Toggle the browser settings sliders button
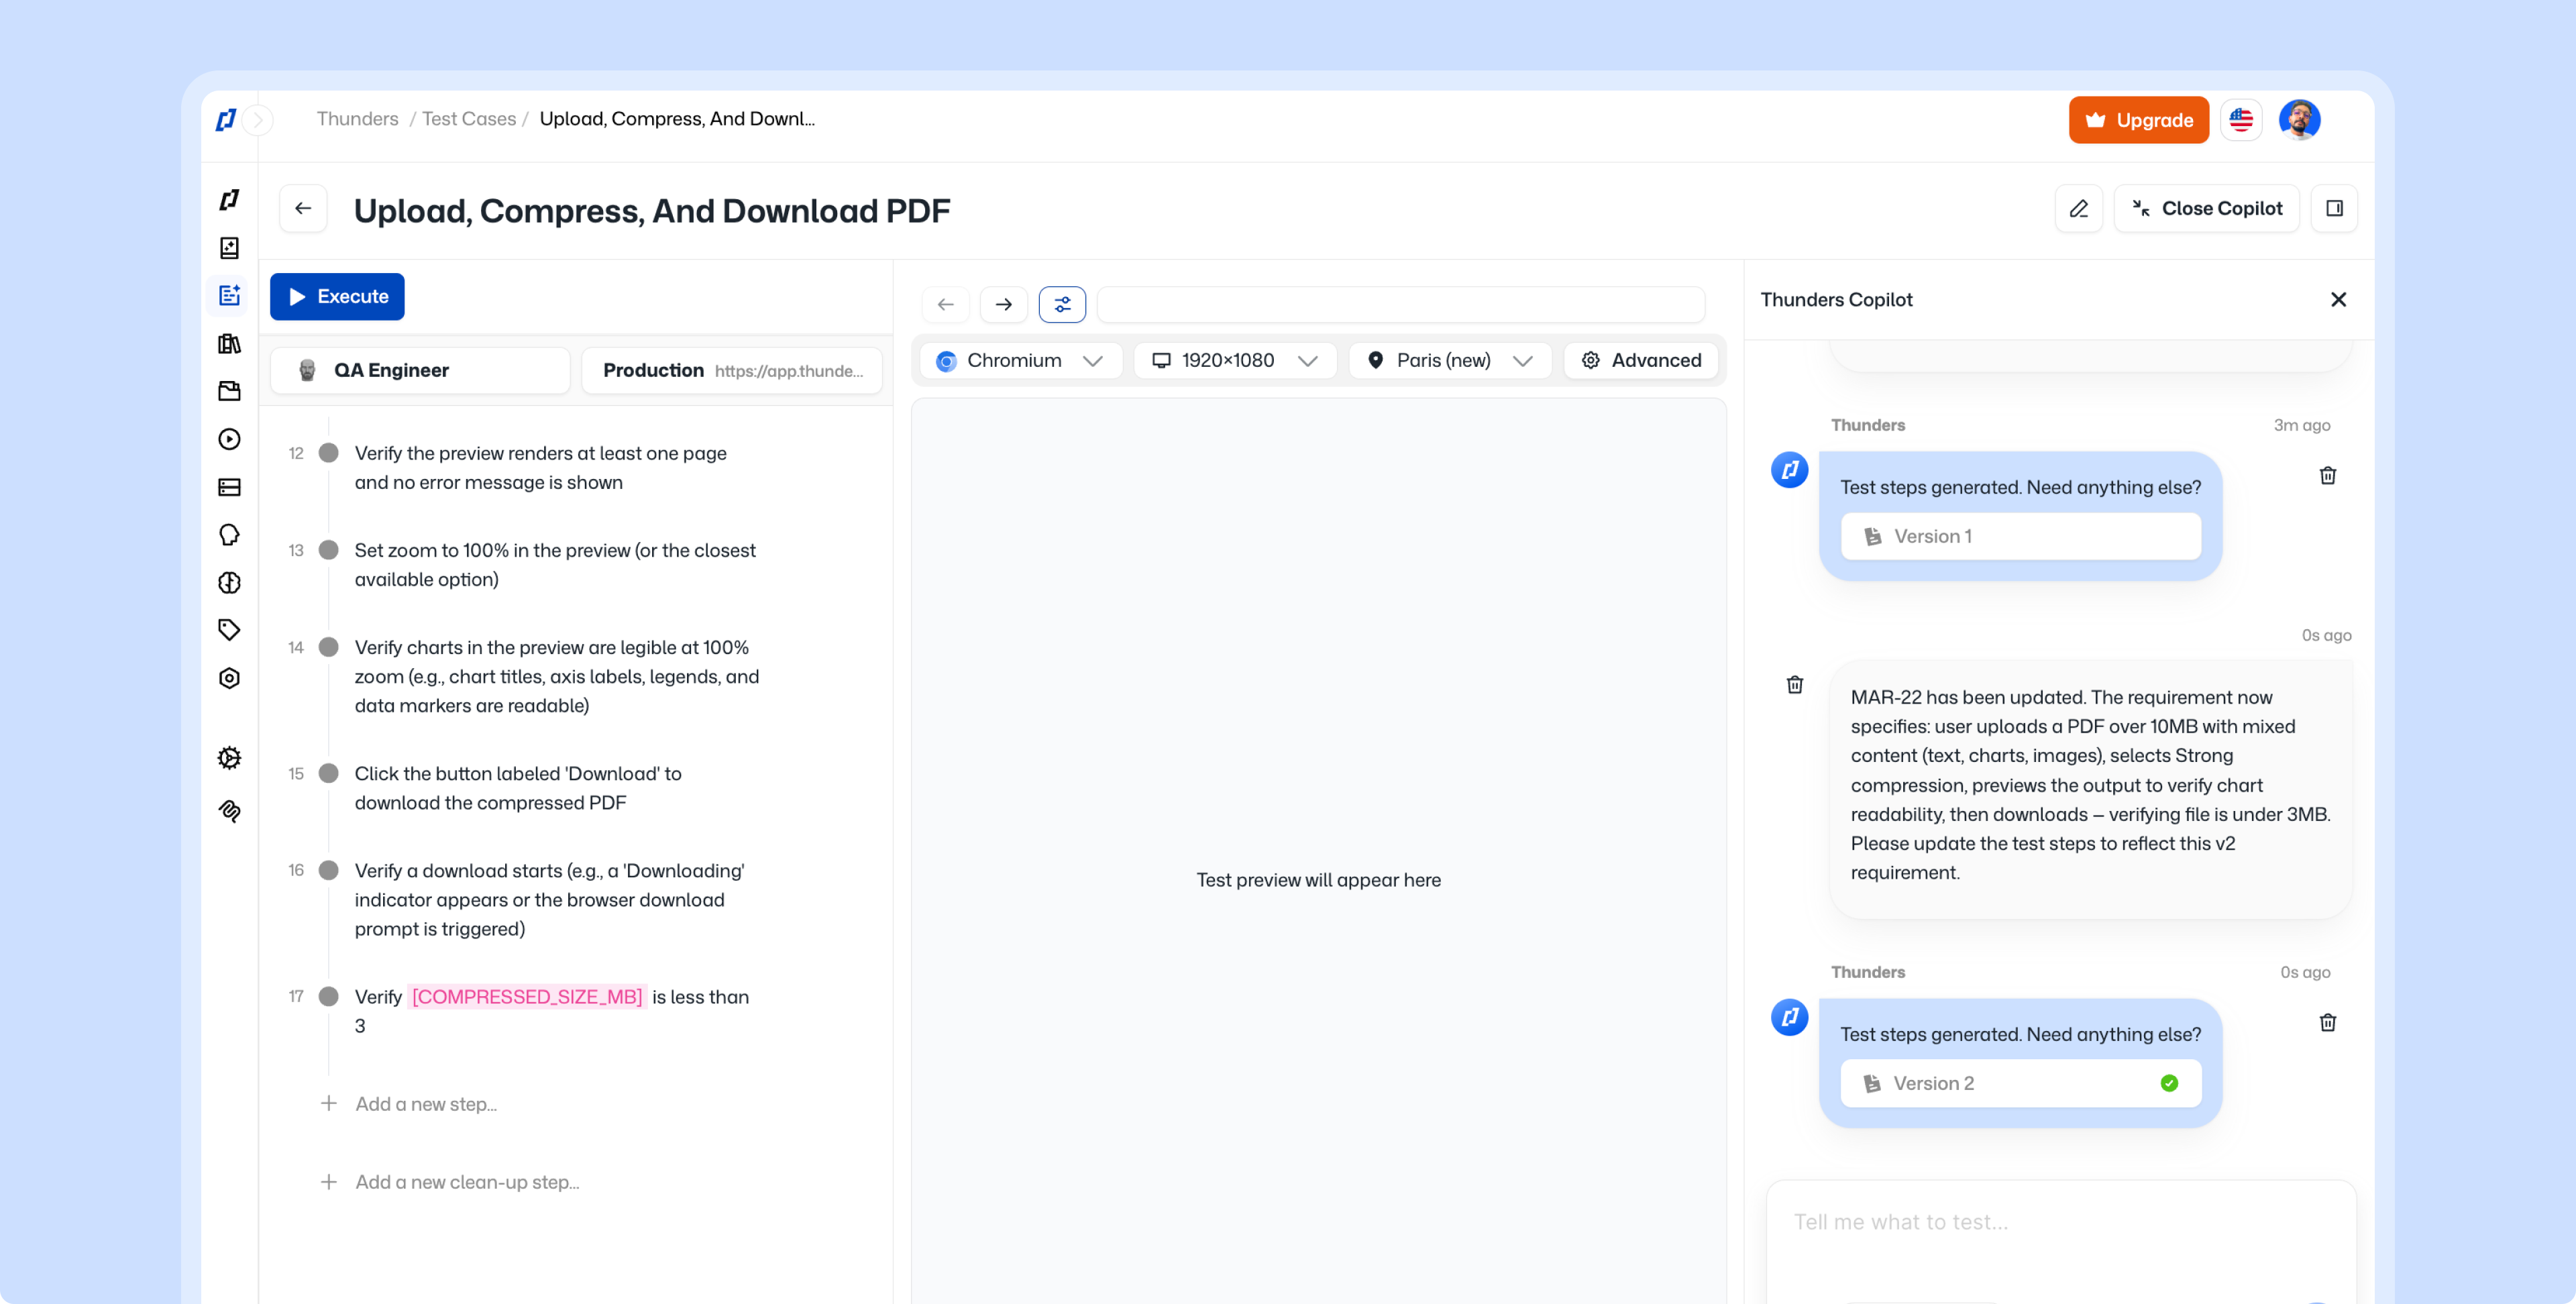 click(x=1062, y=304)
